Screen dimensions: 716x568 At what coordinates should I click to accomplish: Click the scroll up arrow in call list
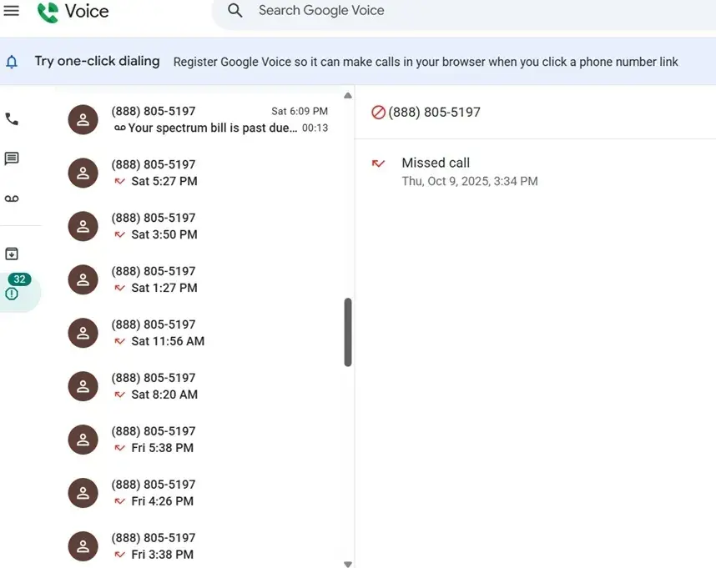[x=348, y=95]
